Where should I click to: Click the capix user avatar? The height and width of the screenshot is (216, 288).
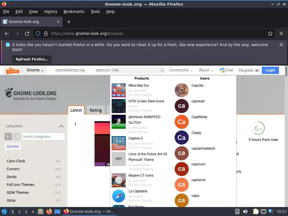(181, 200)
